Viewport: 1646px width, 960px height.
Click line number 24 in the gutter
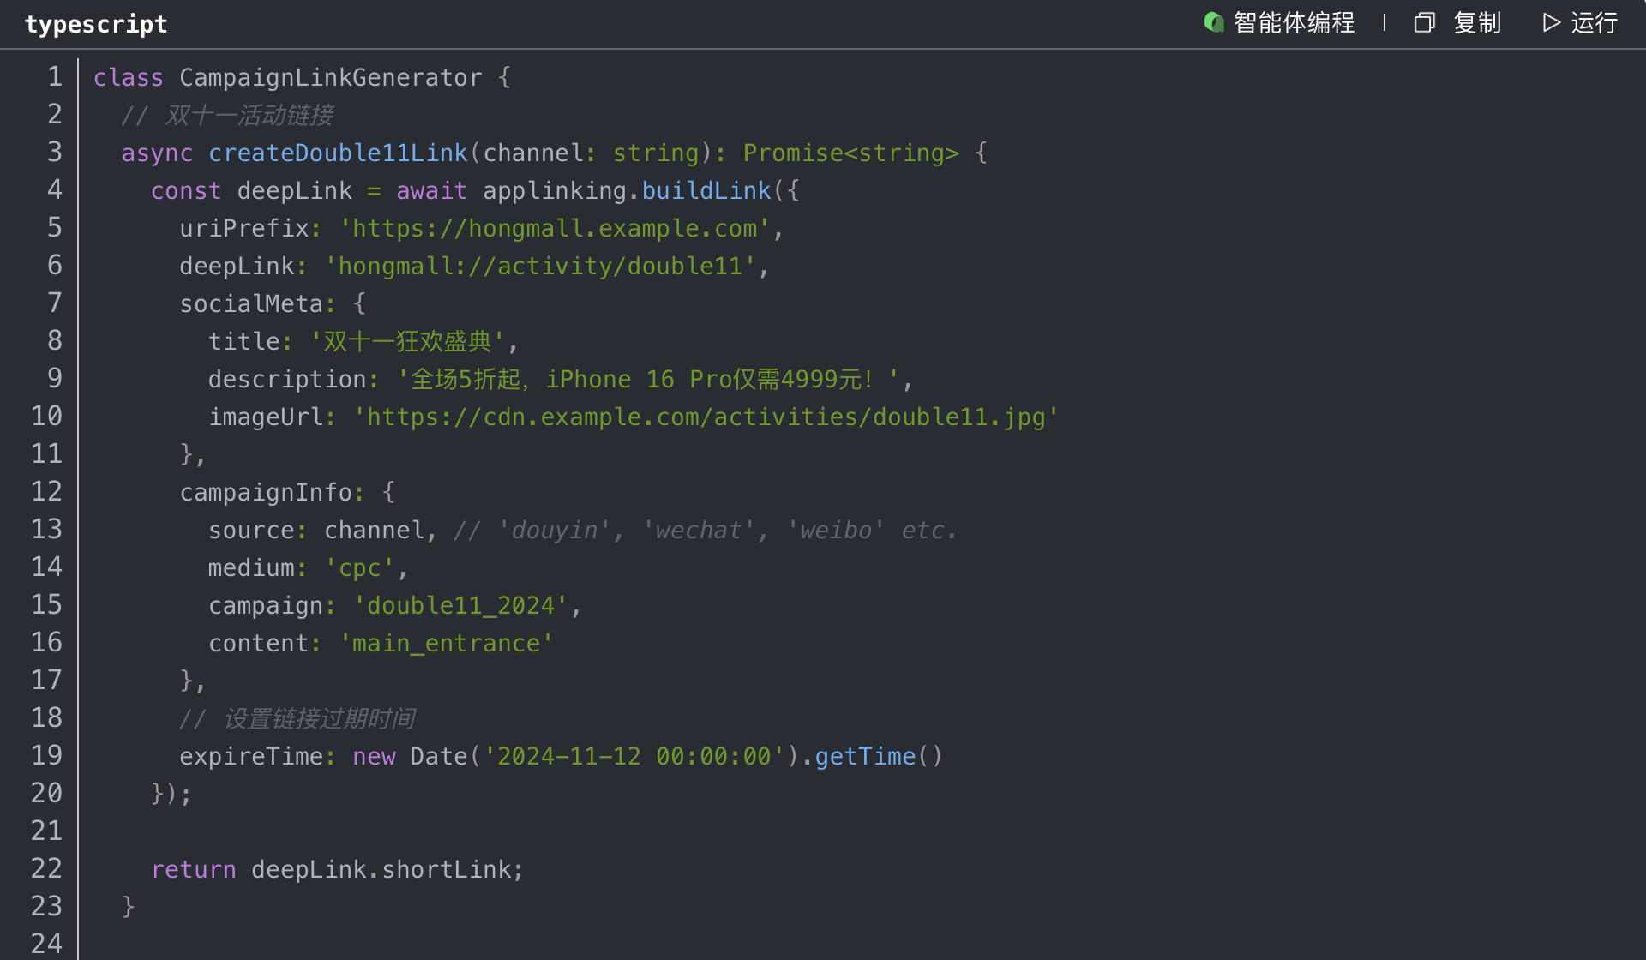[x=46, y=944]
